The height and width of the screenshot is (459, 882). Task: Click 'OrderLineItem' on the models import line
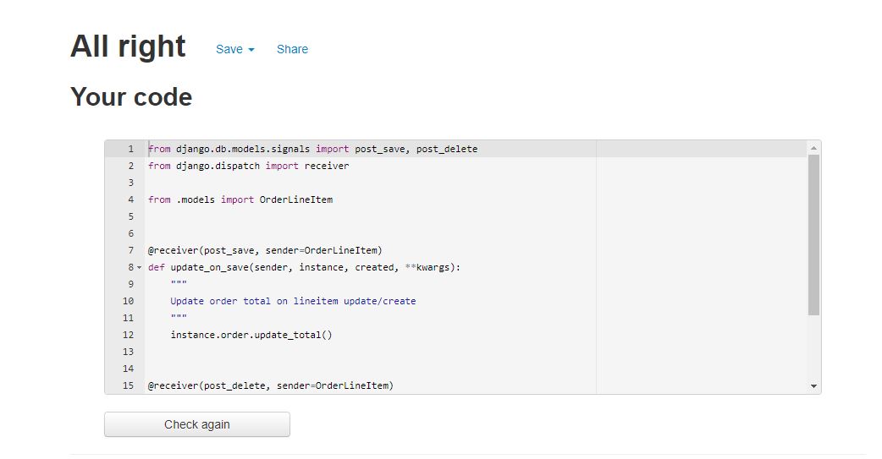(296, 199)
